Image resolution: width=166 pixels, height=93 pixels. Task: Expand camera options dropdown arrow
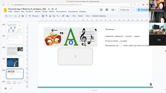(115, 10)
